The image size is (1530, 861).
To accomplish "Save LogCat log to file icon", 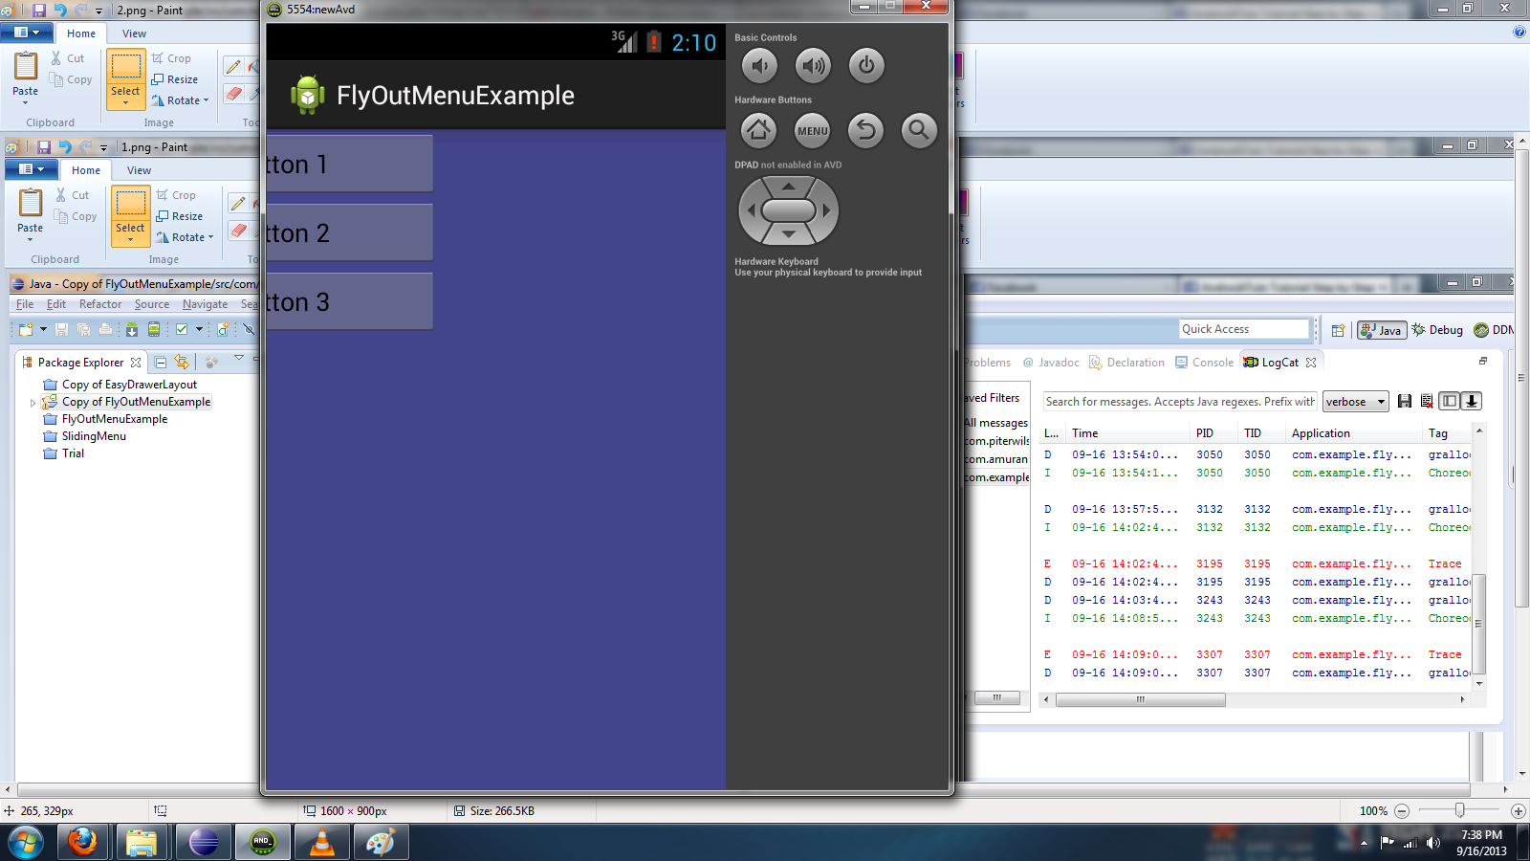I will pos(1405,402).
